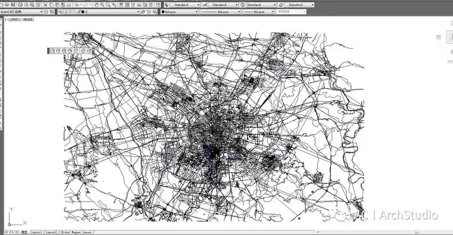This screenshot has height=235, width=453.
Task: Toggle the layer on/off lightbulb icon
Action: point(66,12)
